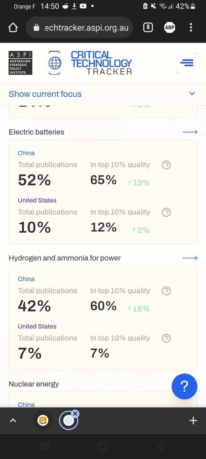Open help for United States Hydrogen quality

click(166, 338)
